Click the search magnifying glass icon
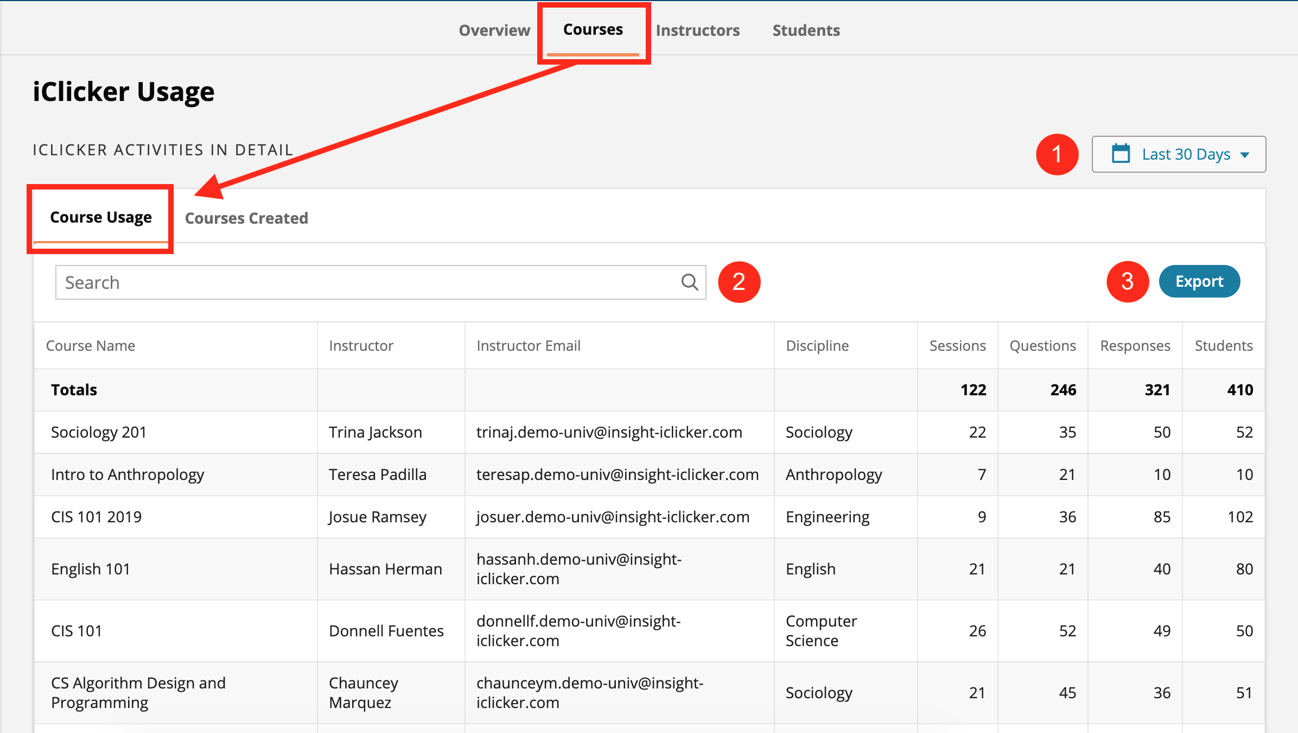This screenshot has height=733, width=1298. coord(689,282)
